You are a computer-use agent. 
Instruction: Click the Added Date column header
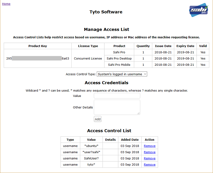point(130,140)
